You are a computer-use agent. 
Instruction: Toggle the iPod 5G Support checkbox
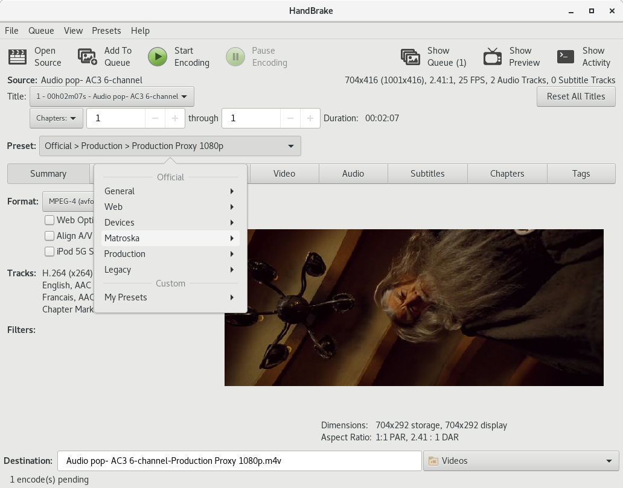tap(50, 252)
